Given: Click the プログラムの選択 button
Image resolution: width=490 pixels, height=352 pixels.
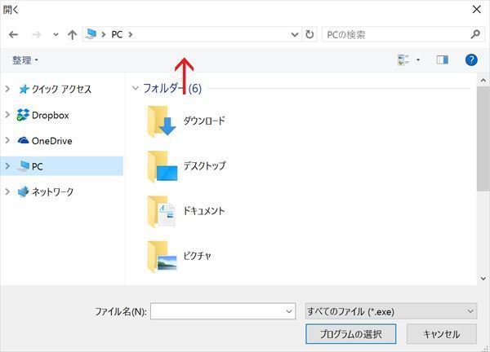Looking at the screenshot, I should click(350, 334).
